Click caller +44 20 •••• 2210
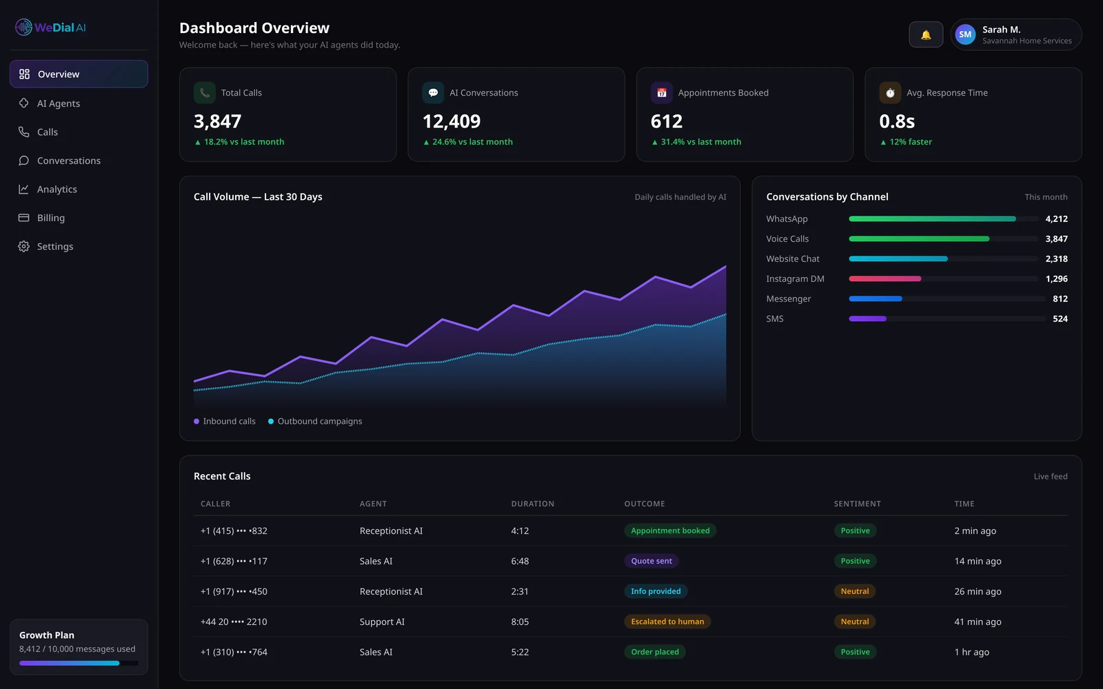Screen dimensions: 1103x689 pos(234,621)
